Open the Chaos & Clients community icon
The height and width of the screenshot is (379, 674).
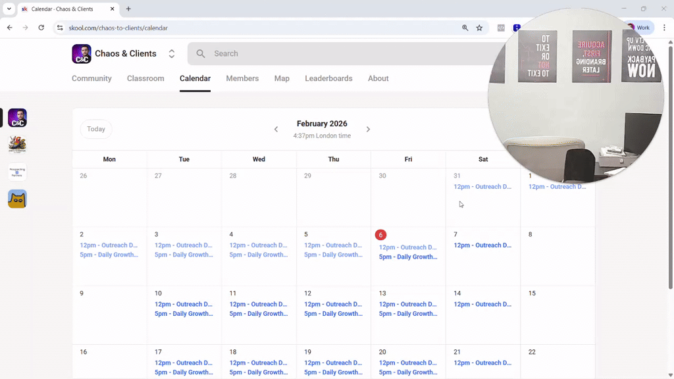(17, 118)
